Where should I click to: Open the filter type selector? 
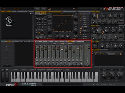pos(94,28)
